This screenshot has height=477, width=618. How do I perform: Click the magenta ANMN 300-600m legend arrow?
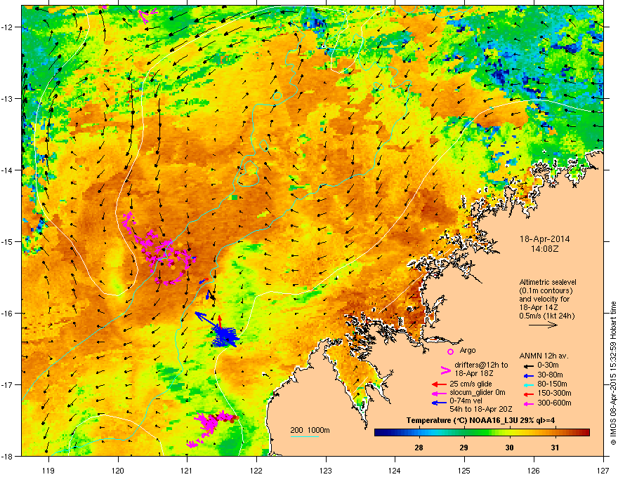(x=530, y=403)
